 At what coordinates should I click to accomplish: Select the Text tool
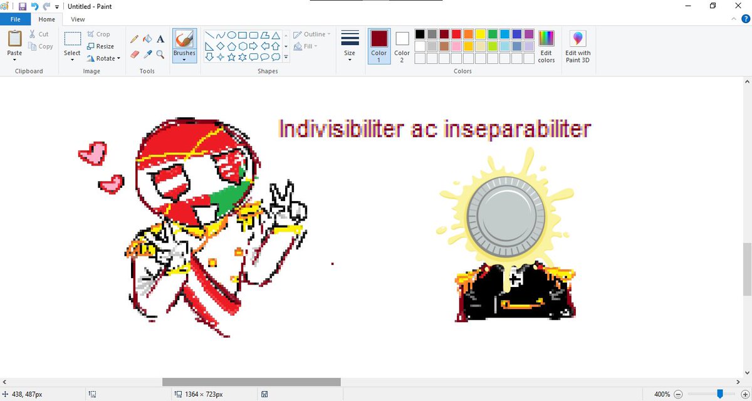tap(160, 39)
